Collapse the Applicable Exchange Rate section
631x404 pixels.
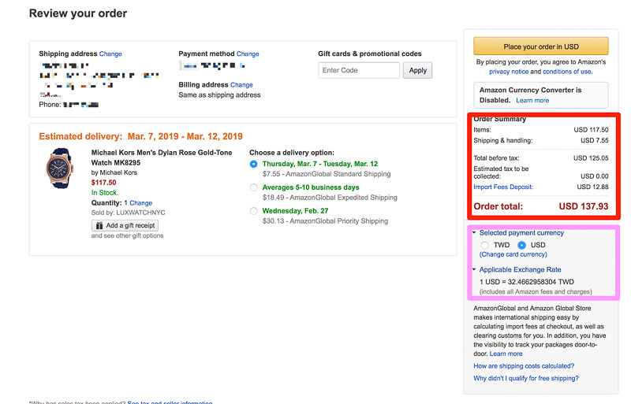coord(520,270)
